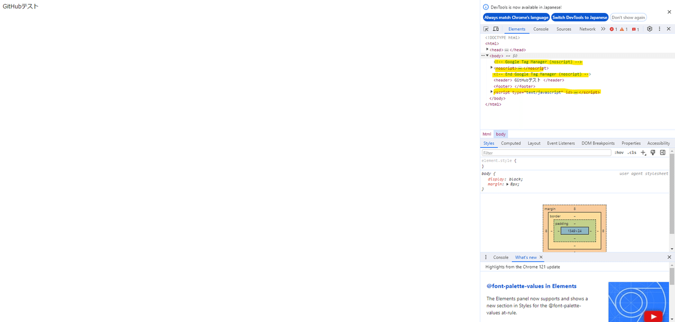Click the red error count indicator
This screenshot has height=322, width=675.
(x=613, y=29)
